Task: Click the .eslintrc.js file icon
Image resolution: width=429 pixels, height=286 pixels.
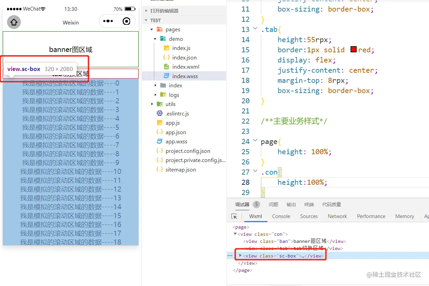Action: (x=160, y=113)
